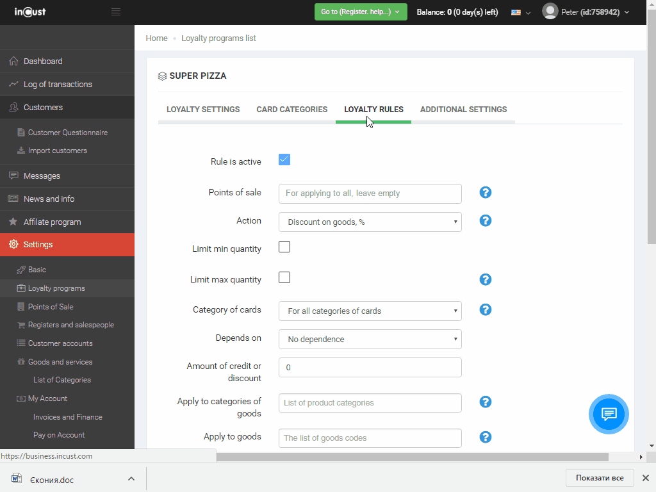This screenshot has height=492, width=656.
Task: Click the user avatar icon for Peter
Action: (550, 12)
